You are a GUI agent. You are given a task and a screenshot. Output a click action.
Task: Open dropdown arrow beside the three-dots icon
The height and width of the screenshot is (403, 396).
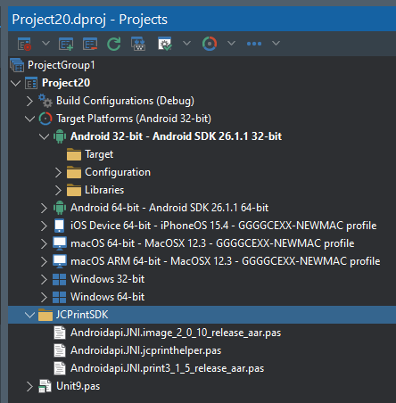point(276,44)
